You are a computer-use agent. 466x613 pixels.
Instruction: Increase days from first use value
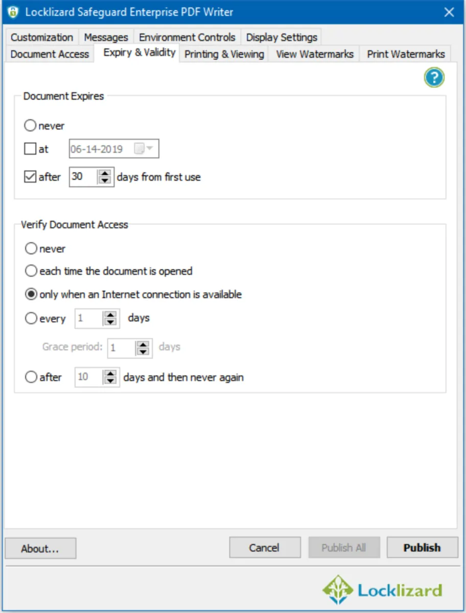click(106, 174)
